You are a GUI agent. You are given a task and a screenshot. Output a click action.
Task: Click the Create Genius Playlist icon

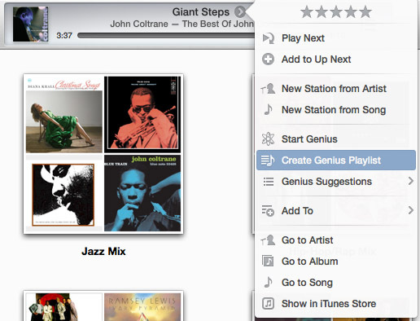pos(268,160)
